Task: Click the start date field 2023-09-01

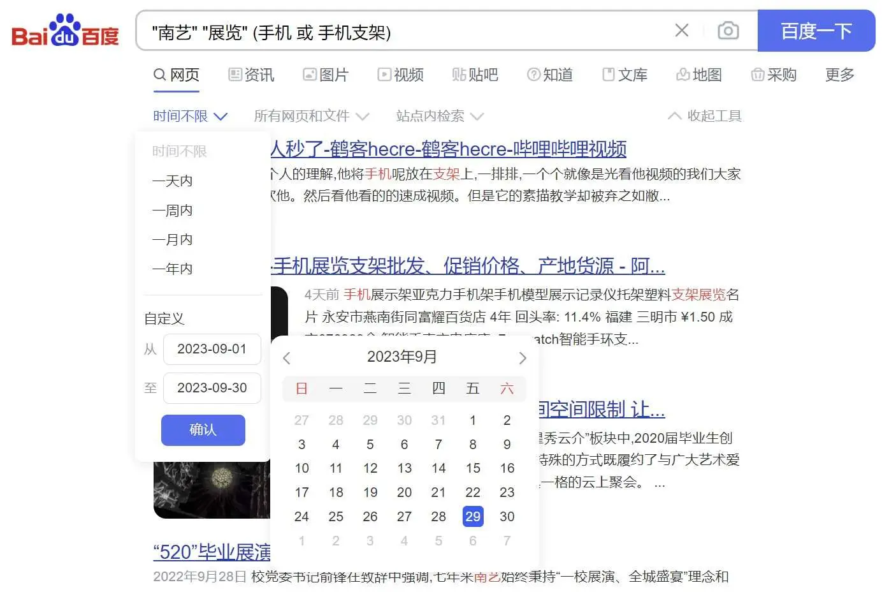Action: tap(212, 350)
